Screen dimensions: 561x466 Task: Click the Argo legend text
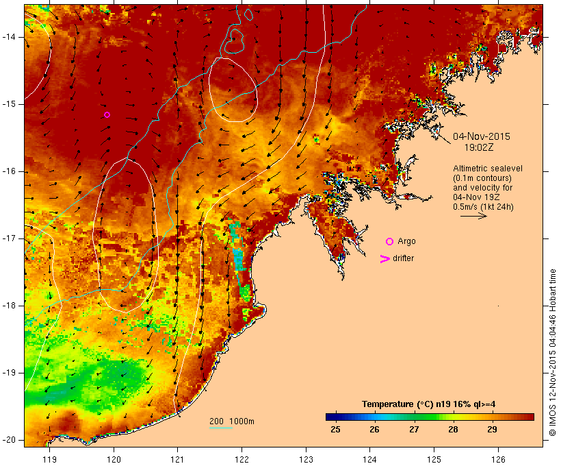407,241
